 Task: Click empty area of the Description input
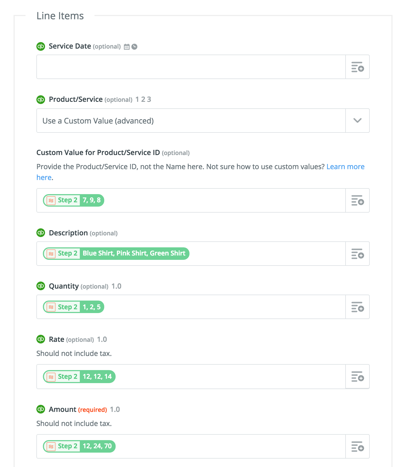point(266,254)
